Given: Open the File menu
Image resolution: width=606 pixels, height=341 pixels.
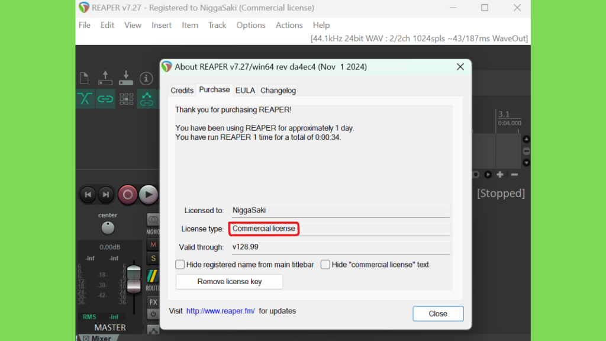Looking at the screenshot, I should tap(84, 25).
